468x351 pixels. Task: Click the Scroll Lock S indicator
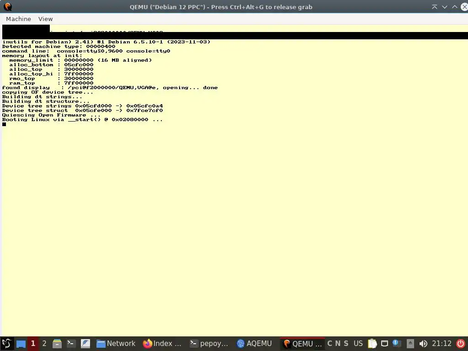tap(346, 344)
